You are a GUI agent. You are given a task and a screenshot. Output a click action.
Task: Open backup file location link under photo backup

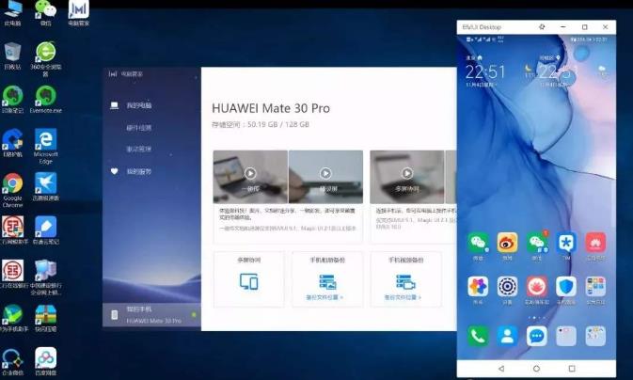pos(324,297)
